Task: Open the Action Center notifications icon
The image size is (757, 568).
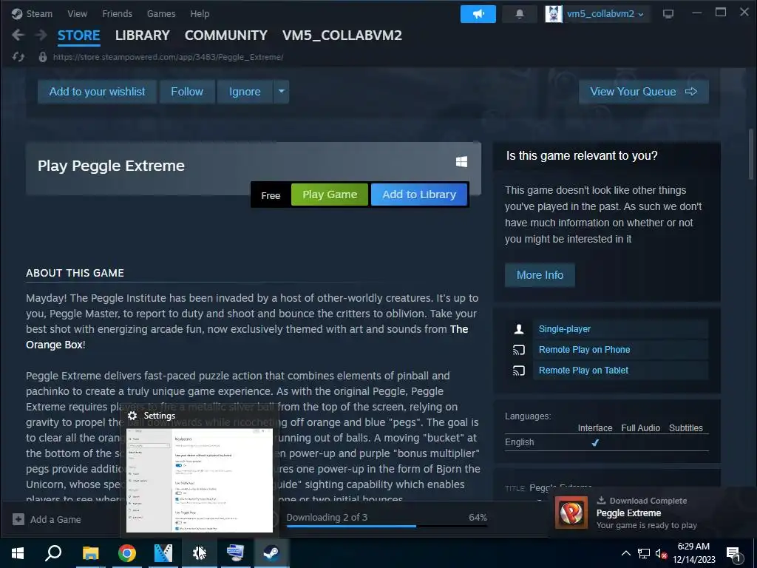Action: [734, 553]
